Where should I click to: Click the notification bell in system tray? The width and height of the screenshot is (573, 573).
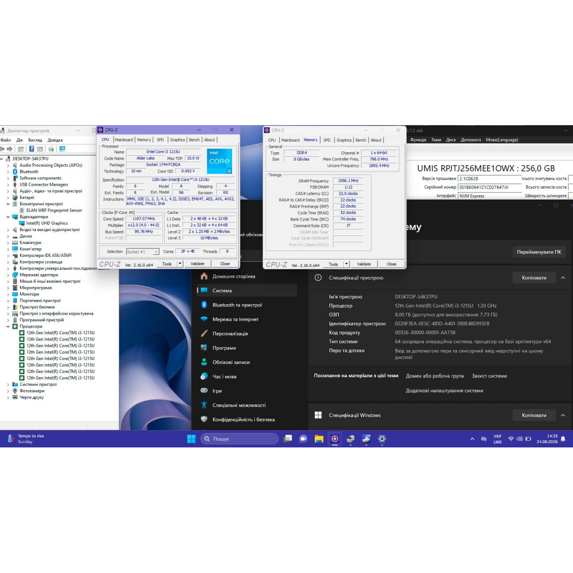(563, 439)
